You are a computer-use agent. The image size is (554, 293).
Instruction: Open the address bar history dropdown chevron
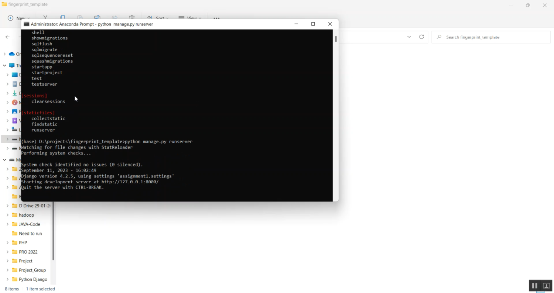tap(409, 37)
